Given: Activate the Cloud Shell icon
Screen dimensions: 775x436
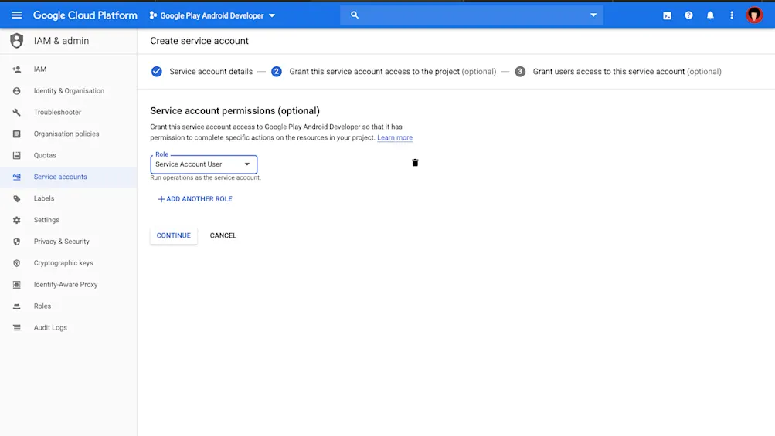Looking at the screenshot, I should (668, 15).
